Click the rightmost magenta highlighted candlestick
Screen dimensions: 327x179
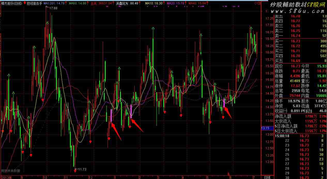click(224, 103)
